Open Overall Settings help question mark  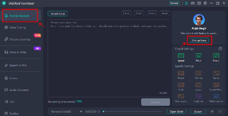[220, 49]
